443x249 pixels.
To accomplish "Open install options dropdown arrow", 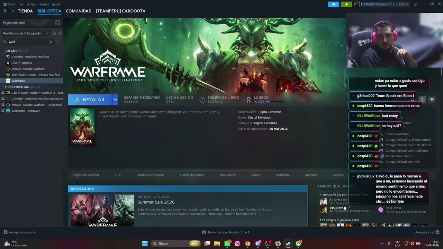I will 115,100.
